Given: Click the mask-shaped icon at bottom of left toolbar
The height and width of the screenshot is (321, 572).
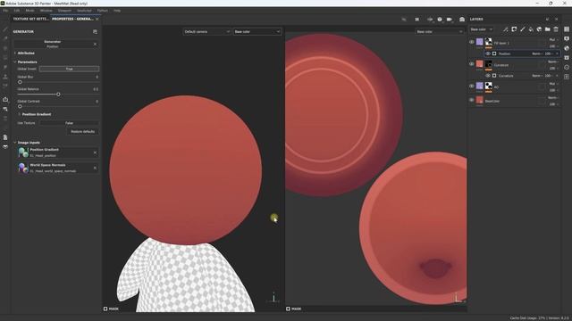Looking at the screenshot, I should pos(5,146).
